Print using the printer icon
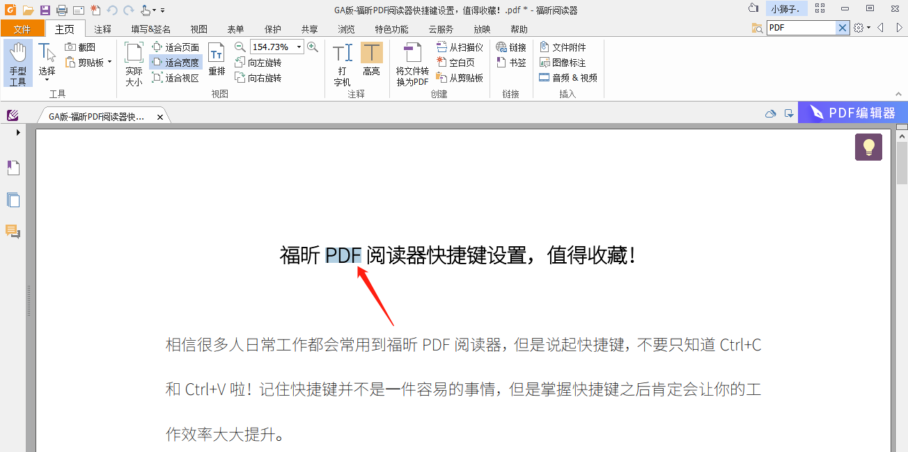908x452 pixels. [61, 10]
